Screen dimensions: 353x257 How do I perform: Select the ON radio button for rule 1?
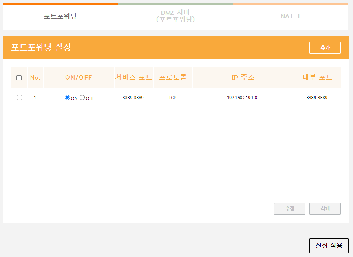tap(67, 97)
